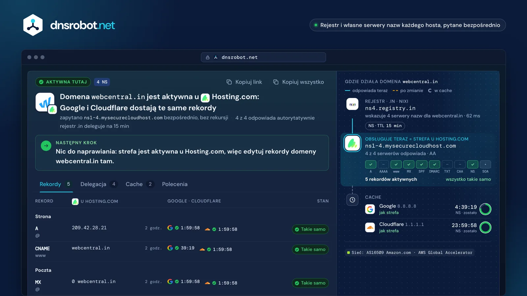Click the Takie samo badge in CNAME row
The height and width of the screenshot is (296, 527).
[310, 249]
